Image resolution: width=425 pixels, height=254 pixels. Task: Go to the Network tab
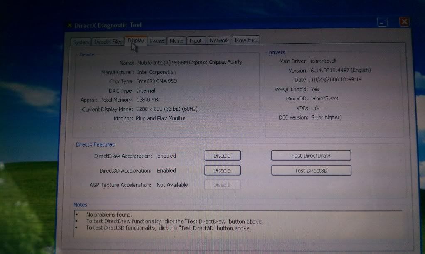(219, 40)
